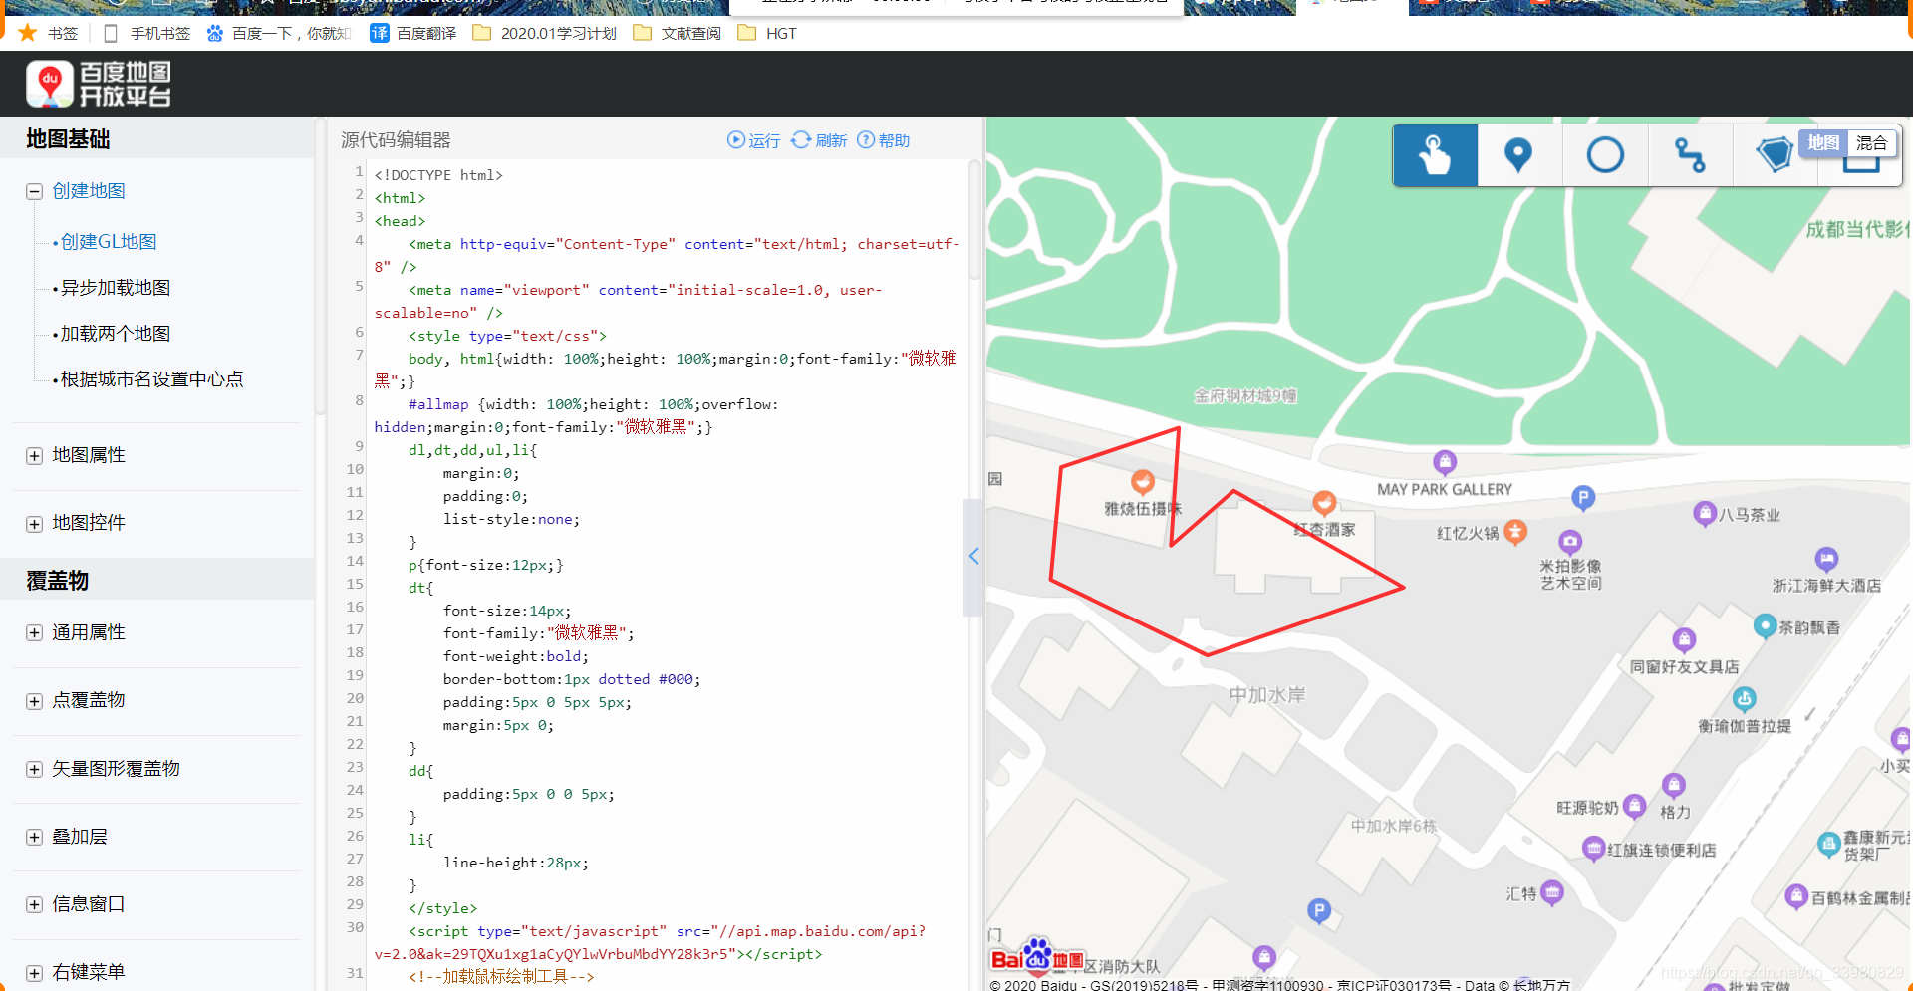Click the 米拍影像艺术空间 map marker

(x=1570, y=541)
